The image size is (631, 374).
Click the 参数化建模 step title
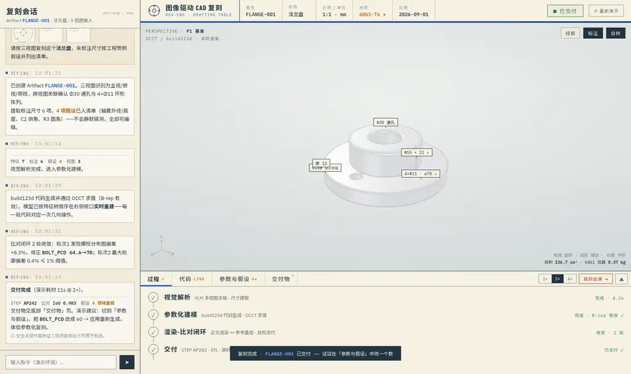point(181,314)
